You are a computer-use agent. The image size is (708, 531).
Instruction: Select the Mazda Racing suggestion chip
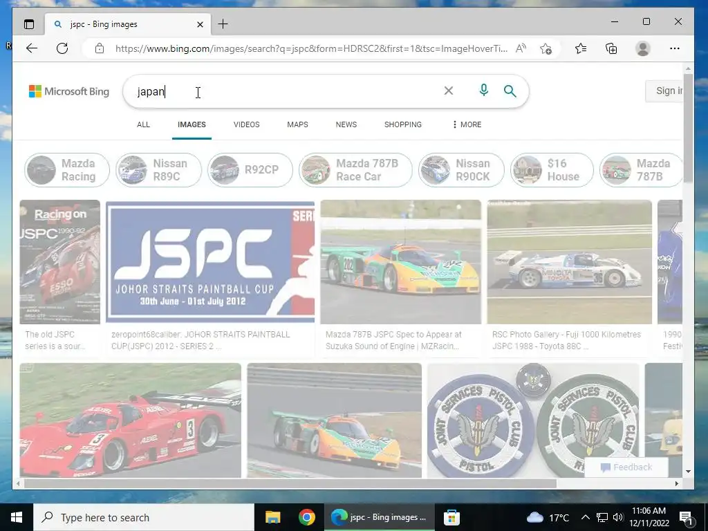pos(67,170)
